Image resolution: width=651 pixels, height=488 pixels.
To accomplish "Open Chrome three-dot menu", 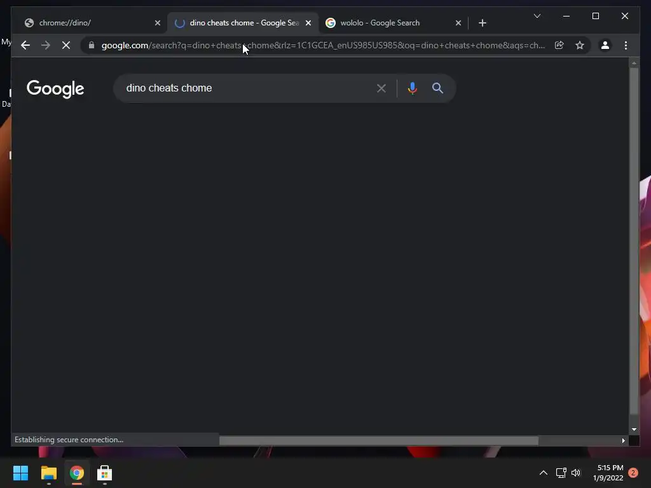I will click(626, 45).
